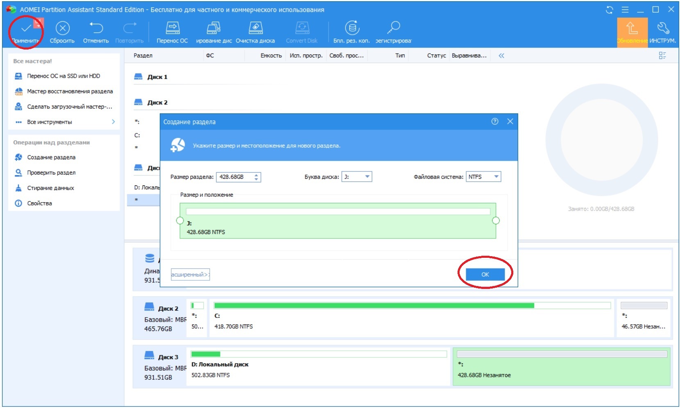The width and height of the screenshot is (680, 408).
Task: Sort by Исп. простр. column header
Action: (x=306, y=56)
